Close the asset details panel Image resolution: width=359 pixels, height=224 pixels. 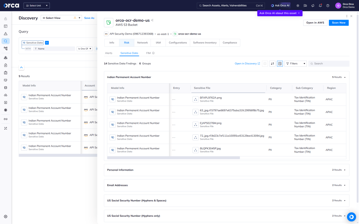click(x=351, y=16)
